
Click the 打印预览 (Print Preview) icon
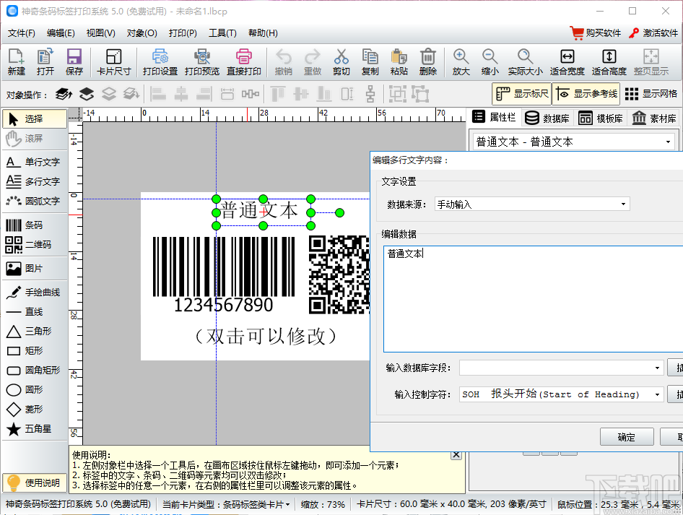[x=202, y=61]
